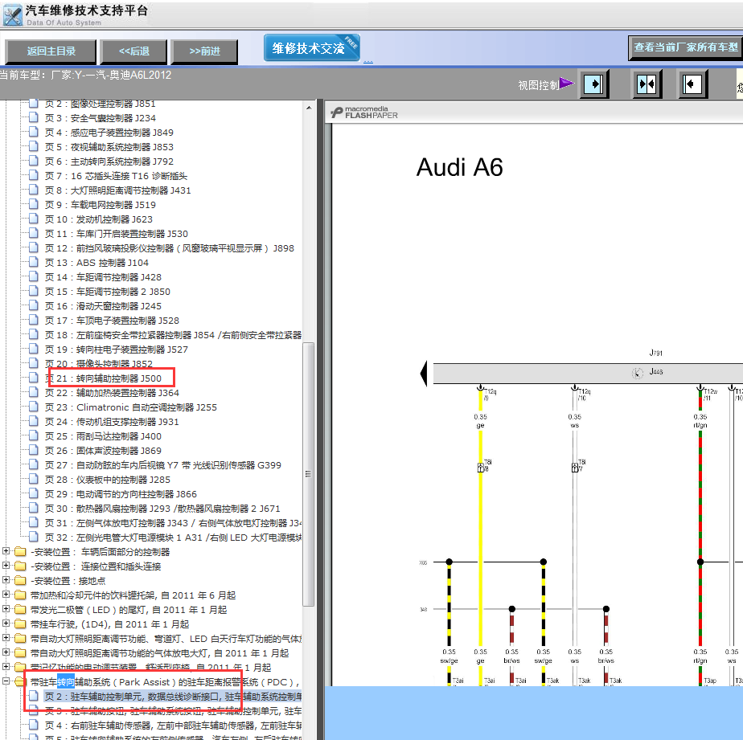
Task: Select 页 14：车距调节控制器 J428
Action: coord(103,277)
